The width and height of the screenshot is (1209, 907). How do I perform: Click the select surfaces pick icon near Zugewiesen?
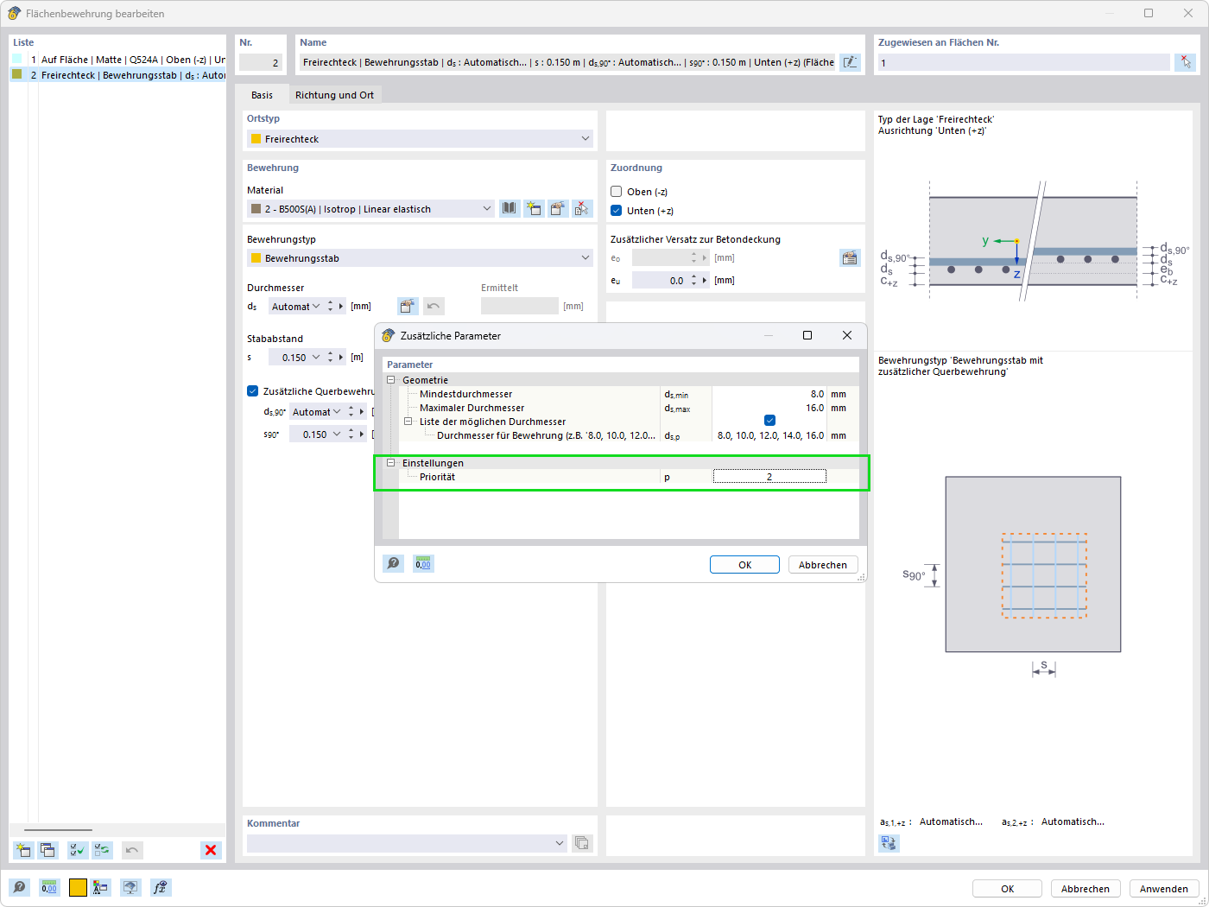tap(1186, 61)
